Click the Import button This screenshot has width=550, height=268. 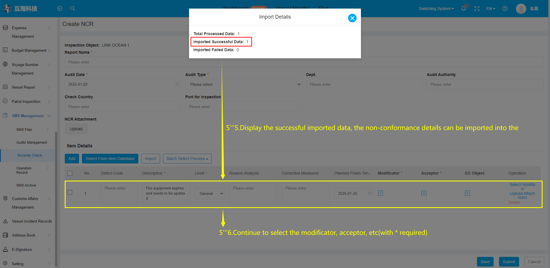pyautogui.click(x=150, y=159)
